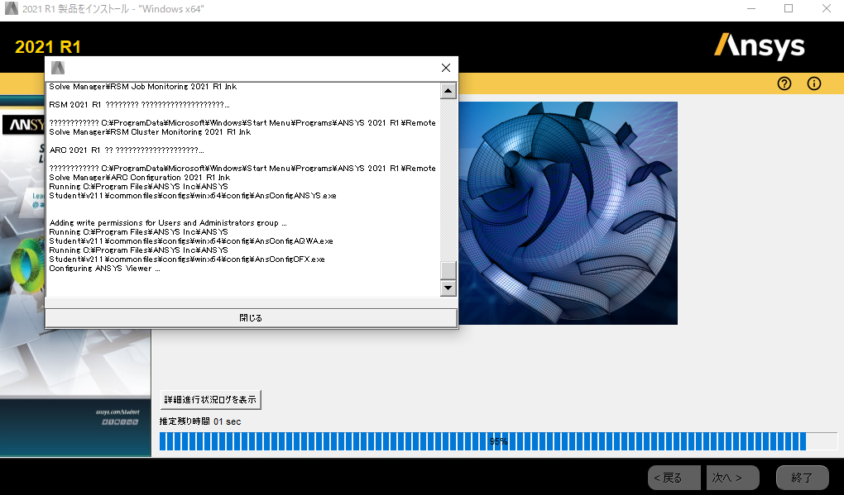The height and width of the screenshot is (495, 844).
Task: Maximize the Ansys installer window
Action: click(789, 8)
